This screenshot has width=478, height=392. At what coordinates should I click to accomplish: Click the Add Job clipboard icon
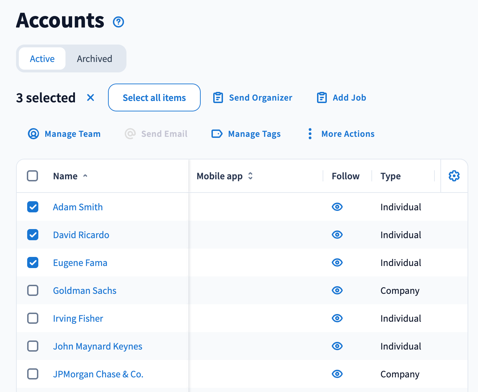coord(322,98)
